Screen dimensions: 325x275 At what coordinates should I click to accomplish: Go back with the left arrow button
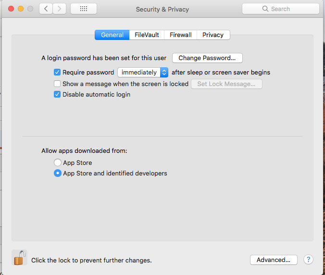point(46,9)
